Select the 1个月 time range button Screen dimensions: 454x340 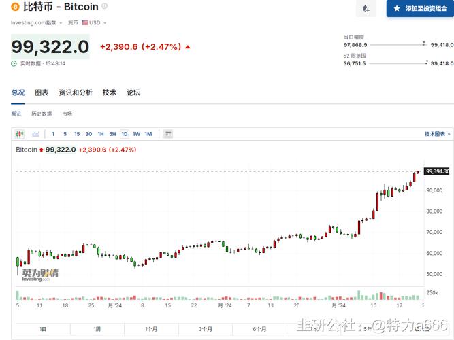tap(151, 329)
